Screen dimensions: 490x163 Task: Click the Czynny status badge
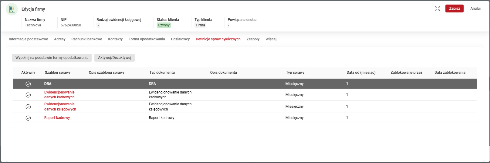coord(164,25)
